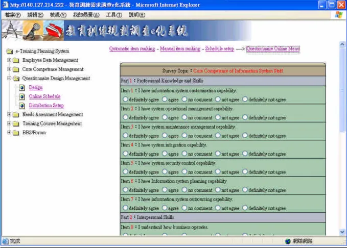Click the 'Part 2 : Interpersonal Skills' header

pyautogui.click(x=223, y=217)
